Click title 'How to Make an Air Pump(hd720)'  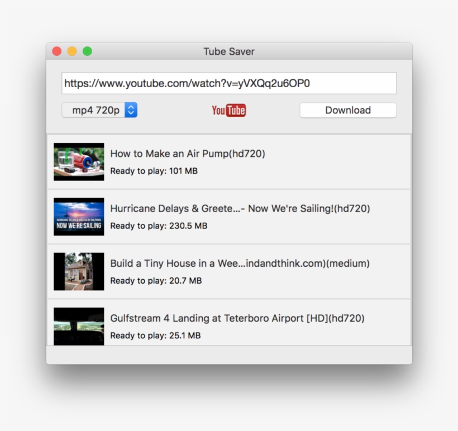click(x=188, y=154)
